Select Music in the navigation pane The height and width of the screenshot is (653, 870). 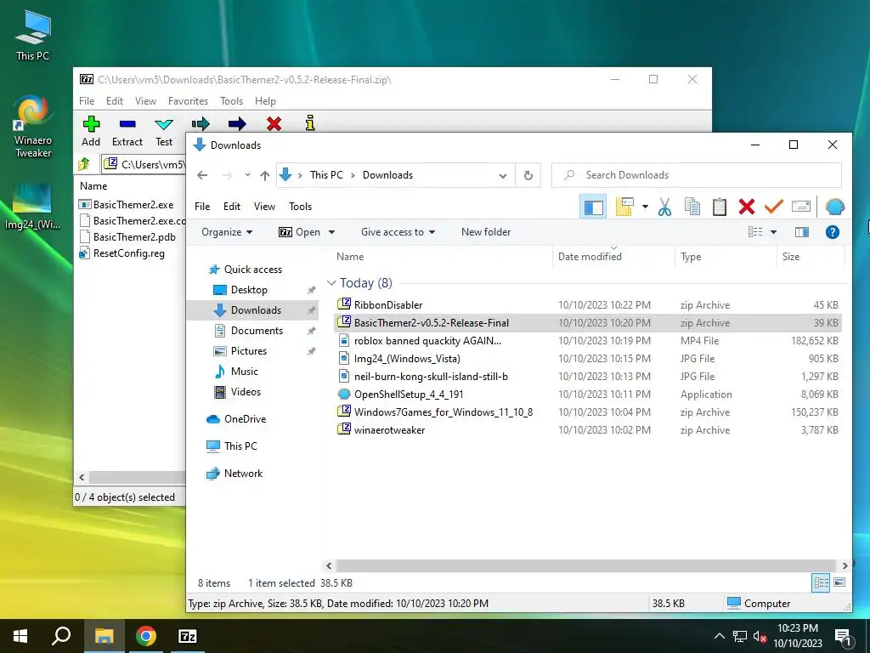click(x=244, y=372)
